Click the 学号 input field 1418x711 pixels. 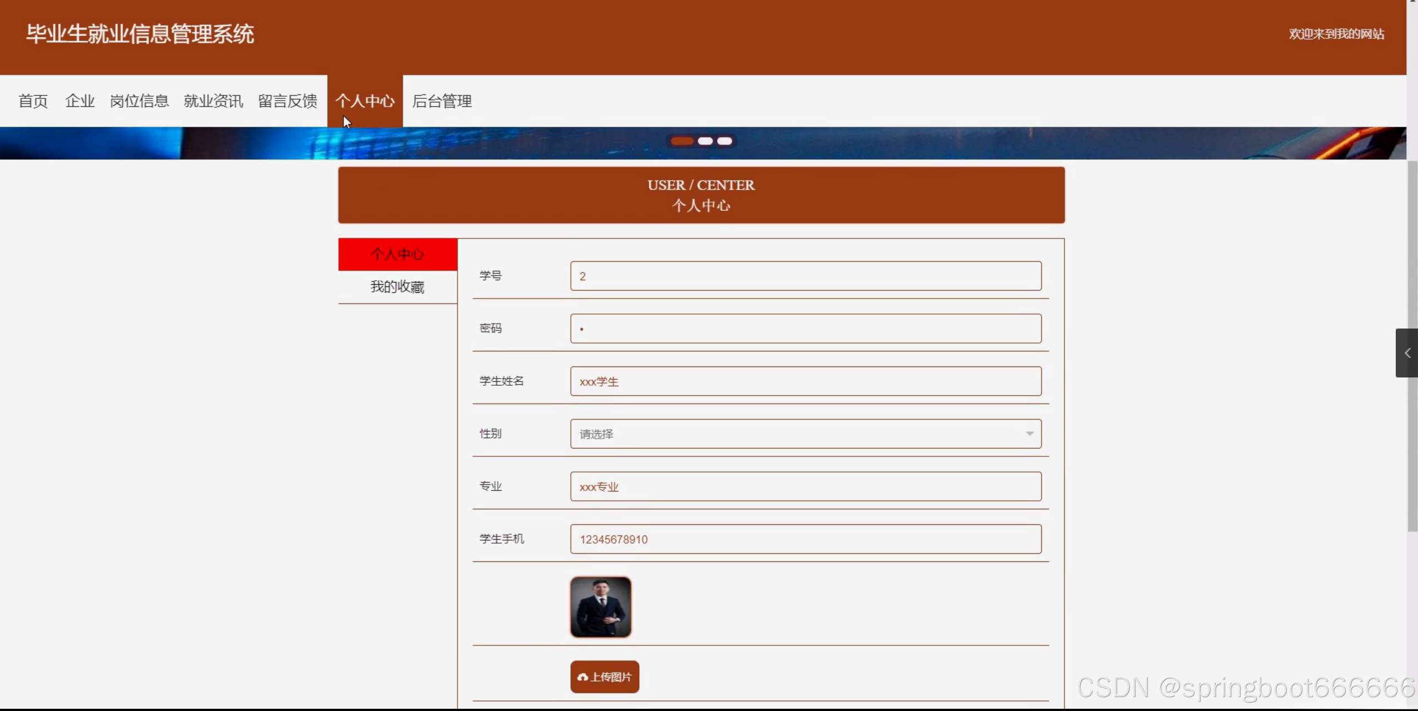click(805, 276)
